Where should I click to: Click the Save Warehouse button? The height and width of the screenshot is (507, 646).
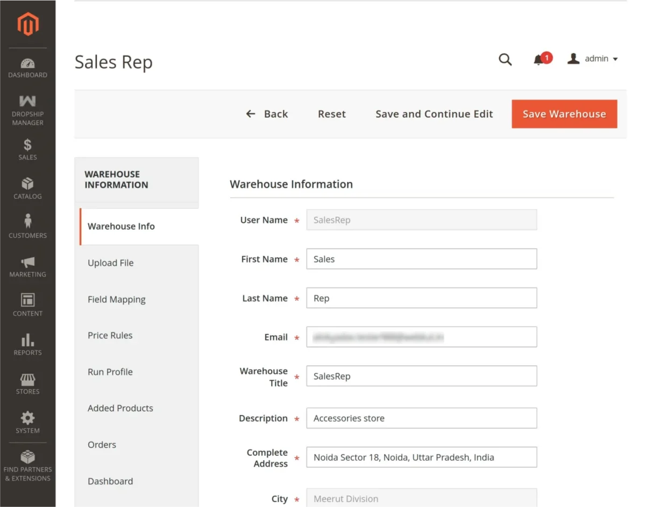[564, 114]
